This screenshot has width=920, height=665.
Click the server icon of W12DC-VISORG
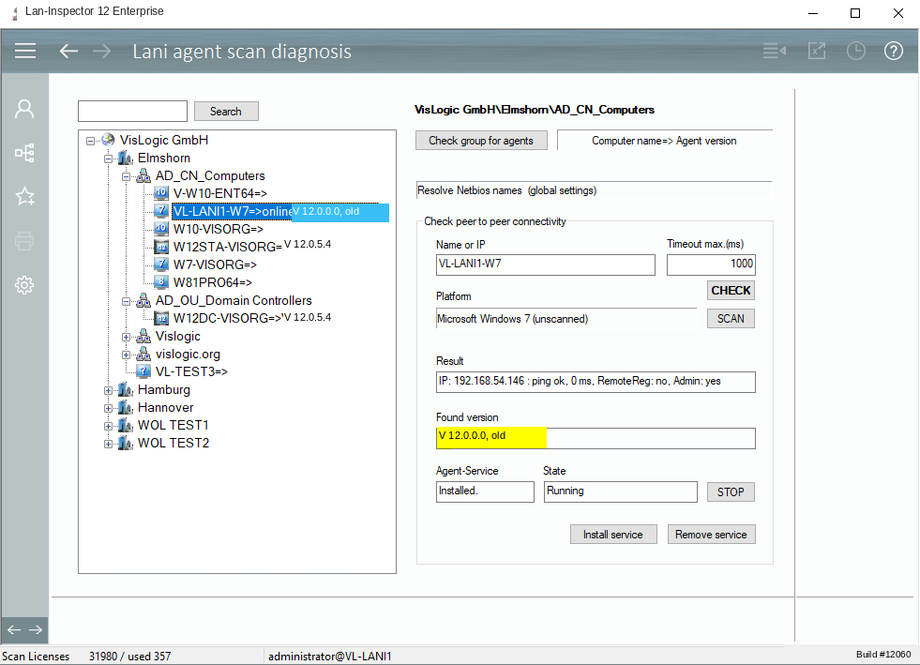coord(161,318)
